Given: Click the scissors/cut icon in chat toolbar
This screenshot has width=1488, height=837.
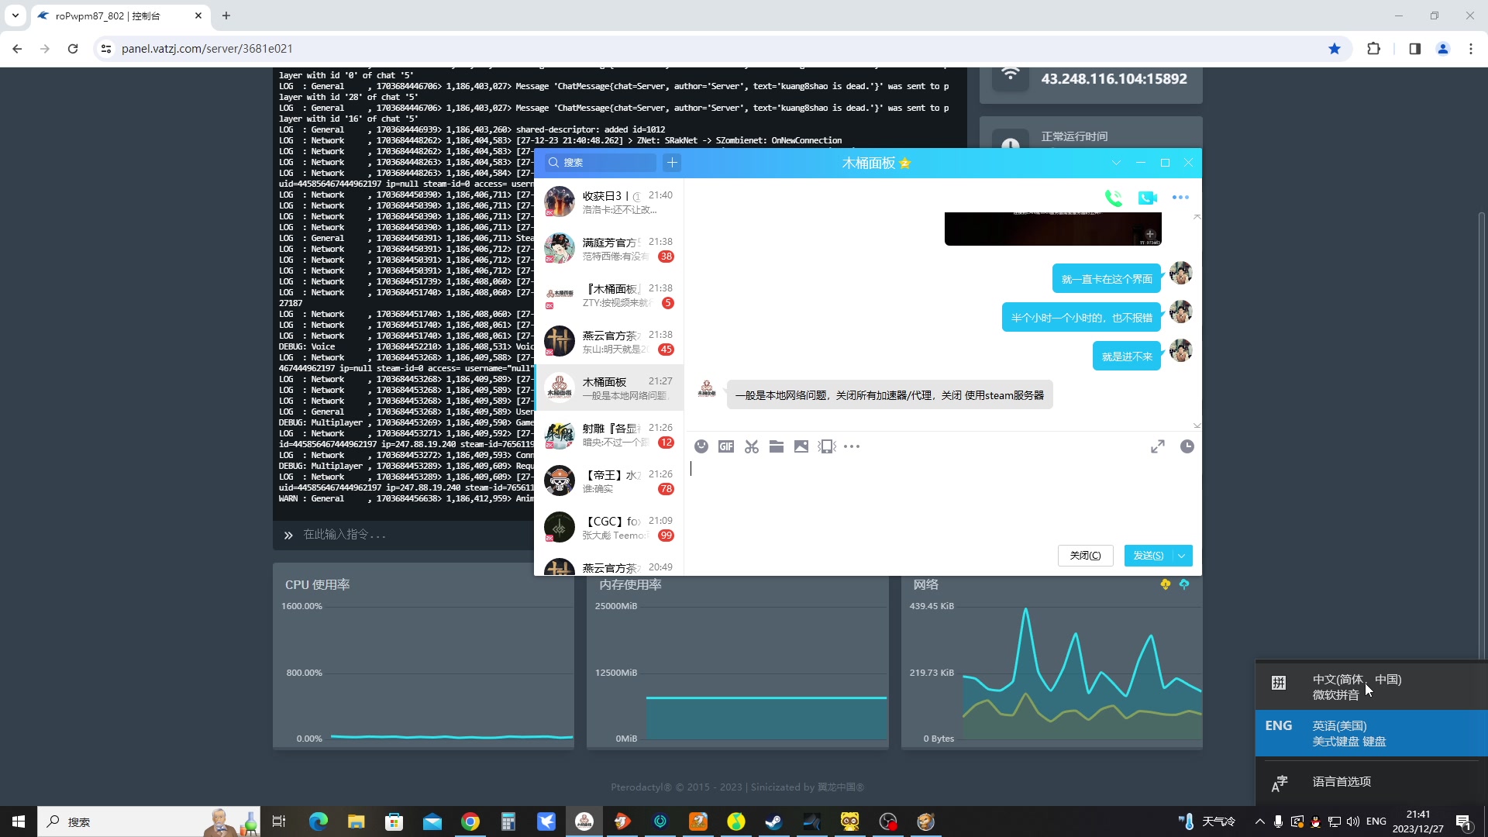Looking at the screenshot, I should (x=751, y=446).
